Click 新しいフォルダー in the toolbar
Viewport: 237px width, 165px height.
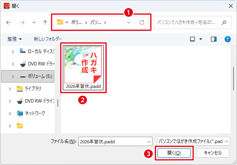pos(48,39)
